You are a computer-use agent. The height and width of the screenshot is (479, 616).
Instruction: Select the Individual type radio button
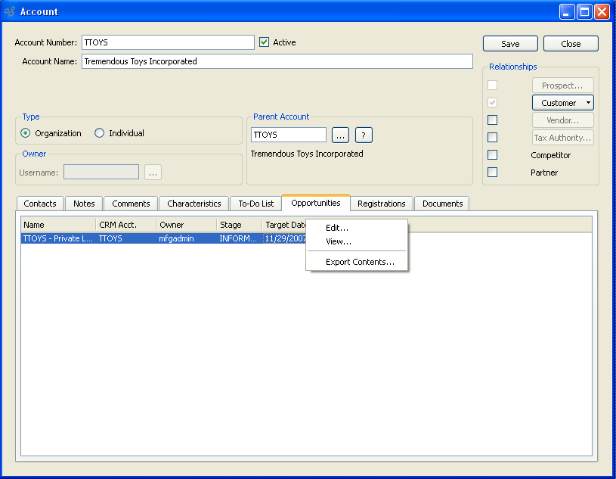[x=100, y=133]
